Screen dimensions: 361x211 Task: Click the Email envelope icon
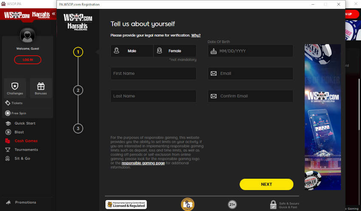[214, 73]
